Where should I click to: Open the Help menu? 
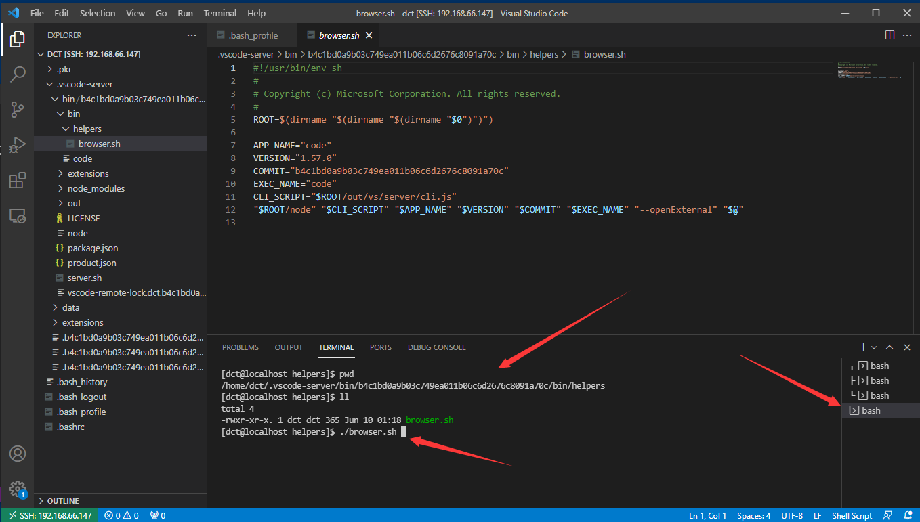[257, 13]
